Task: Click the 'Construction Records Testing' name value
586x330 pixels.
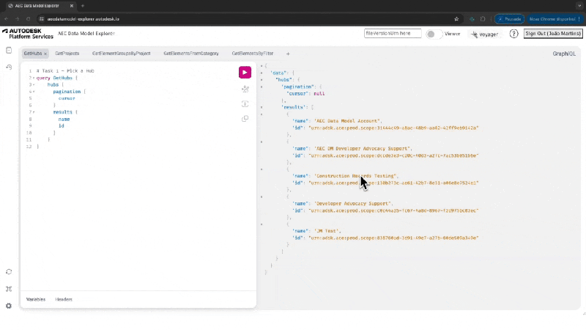Action: pos(356,176)
